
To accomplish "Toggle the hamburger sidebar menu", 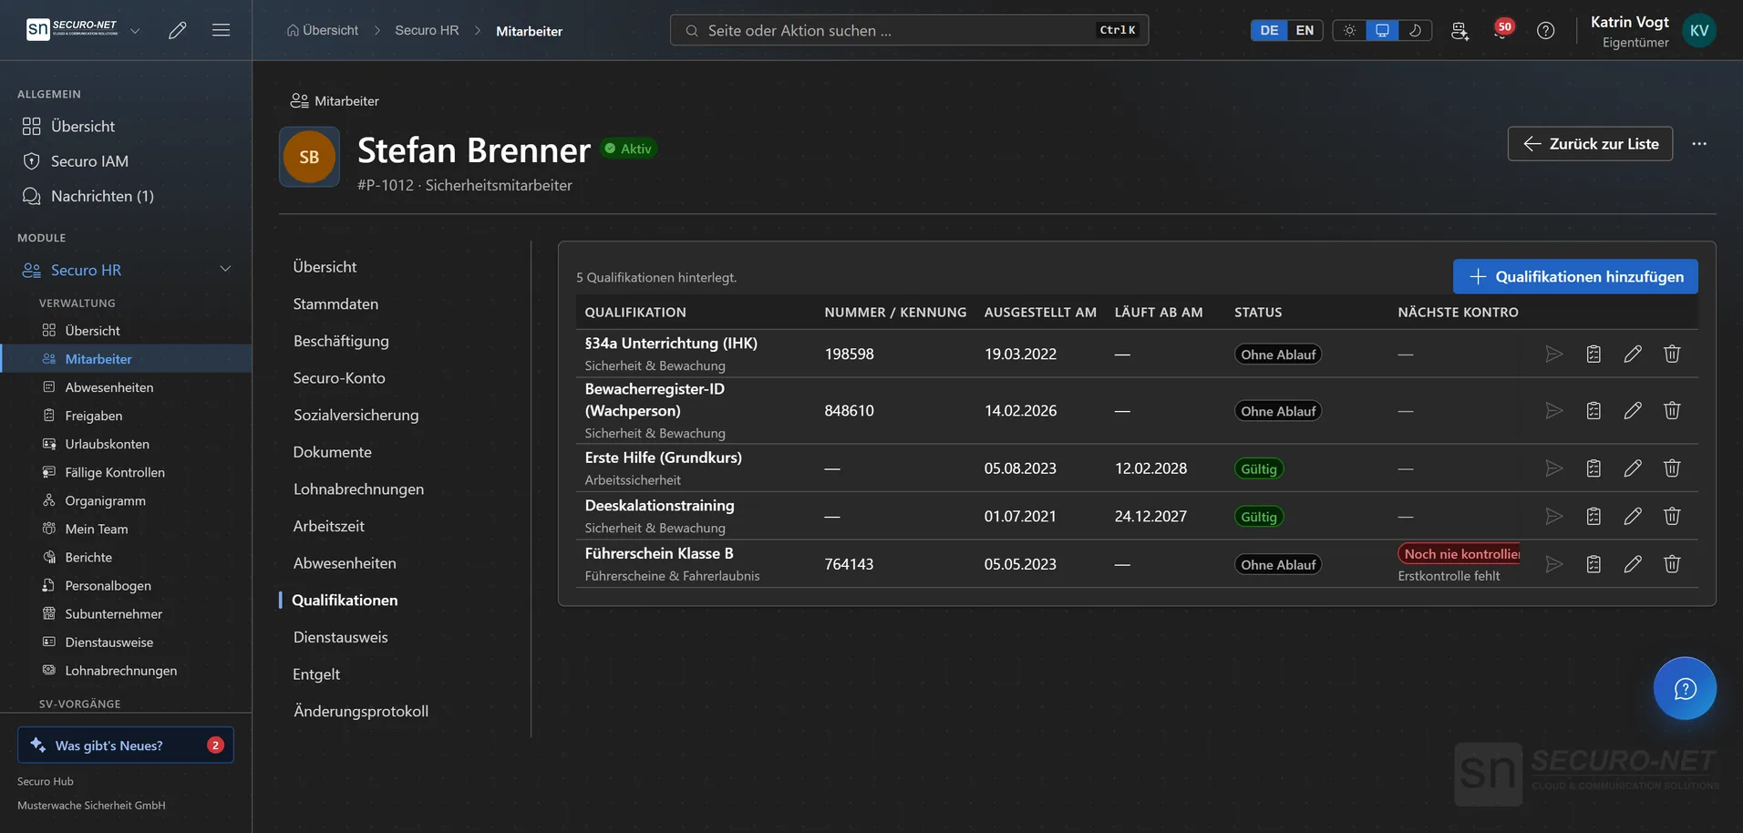I will click(221, 30).
